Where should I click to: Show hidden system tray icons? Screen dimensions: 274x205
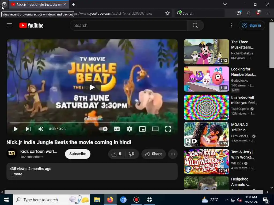click(x=226, y=200)
